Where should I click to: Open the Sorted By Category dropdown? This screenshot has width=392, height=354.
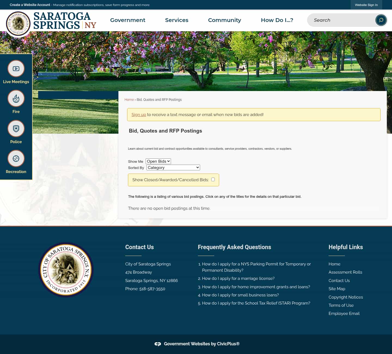tap(173, 167)
